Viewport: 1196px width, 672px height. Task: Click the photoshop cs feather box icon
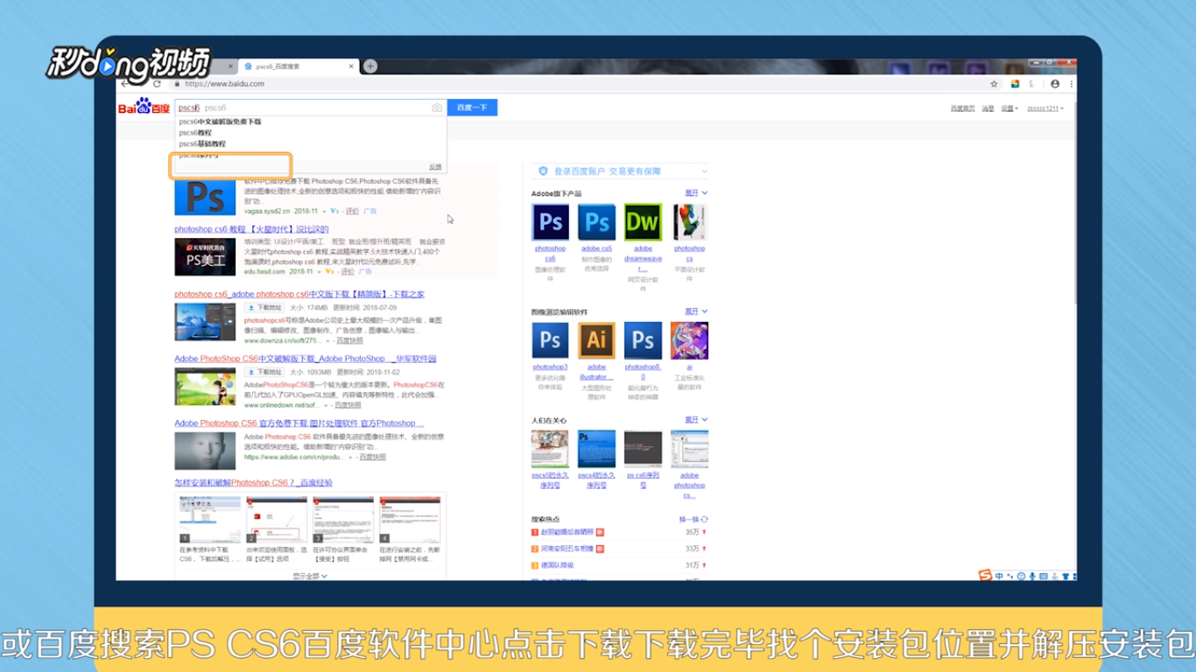click(689, 222)
